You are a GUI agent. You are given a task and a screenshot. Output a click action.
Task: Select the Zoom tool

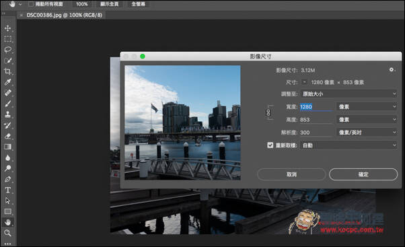8,233
